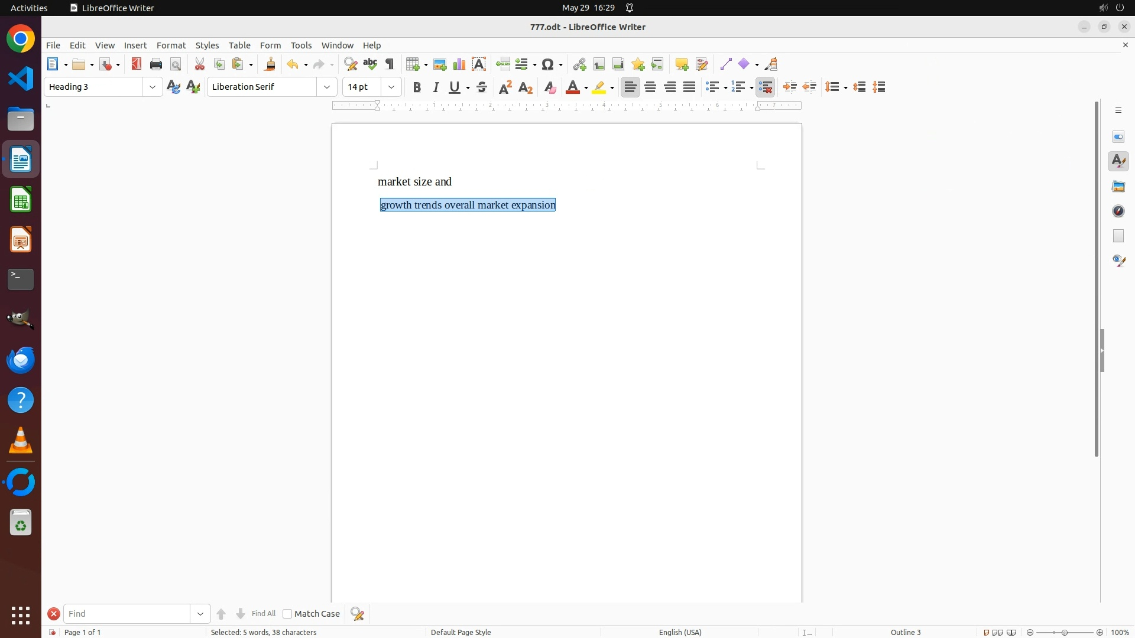Enable the Match Case checkbox
Screen dimensions: 1135x638
[x=287, y=614]
